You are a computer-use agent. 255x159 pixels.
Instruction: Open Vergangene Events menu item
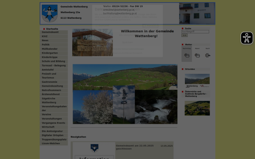(x=54, y=123)
